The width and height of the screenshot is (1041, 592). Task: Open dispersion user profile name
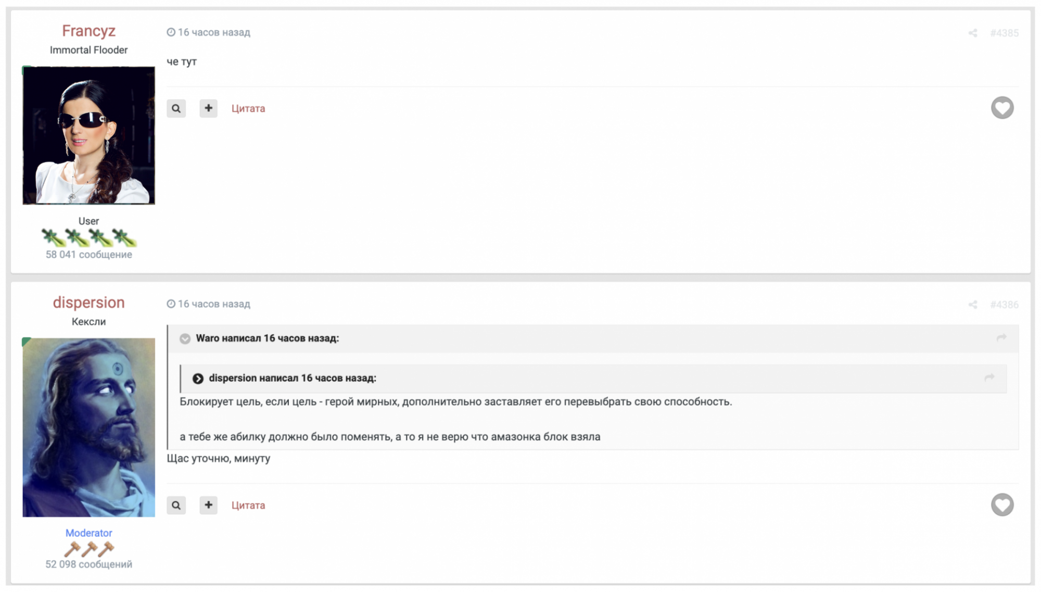pyautogui.click(x=88, y=303)
